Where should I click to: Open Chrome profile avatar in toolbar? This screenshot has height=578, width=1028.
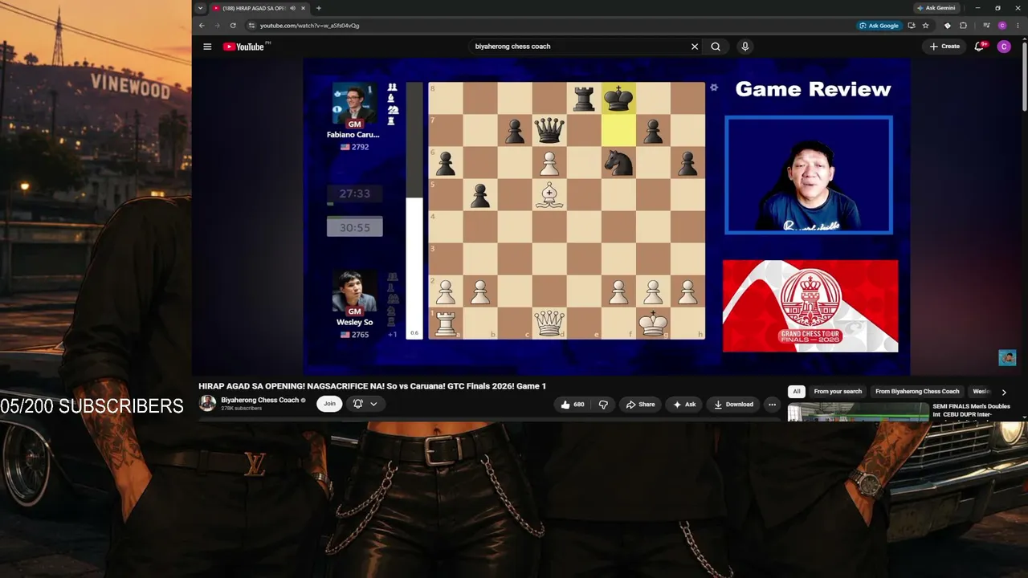[1002, 26]
